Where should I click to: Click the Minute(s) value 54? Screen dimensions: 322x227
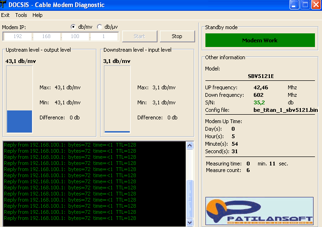tap(235, 144)
